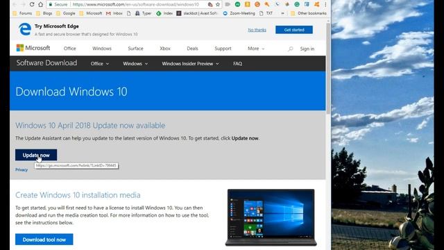Click the orange Avast extension icon
Image resolution: width=444 pixels, height=250 pixels.
pyautogui.click(x=316, y=5)
